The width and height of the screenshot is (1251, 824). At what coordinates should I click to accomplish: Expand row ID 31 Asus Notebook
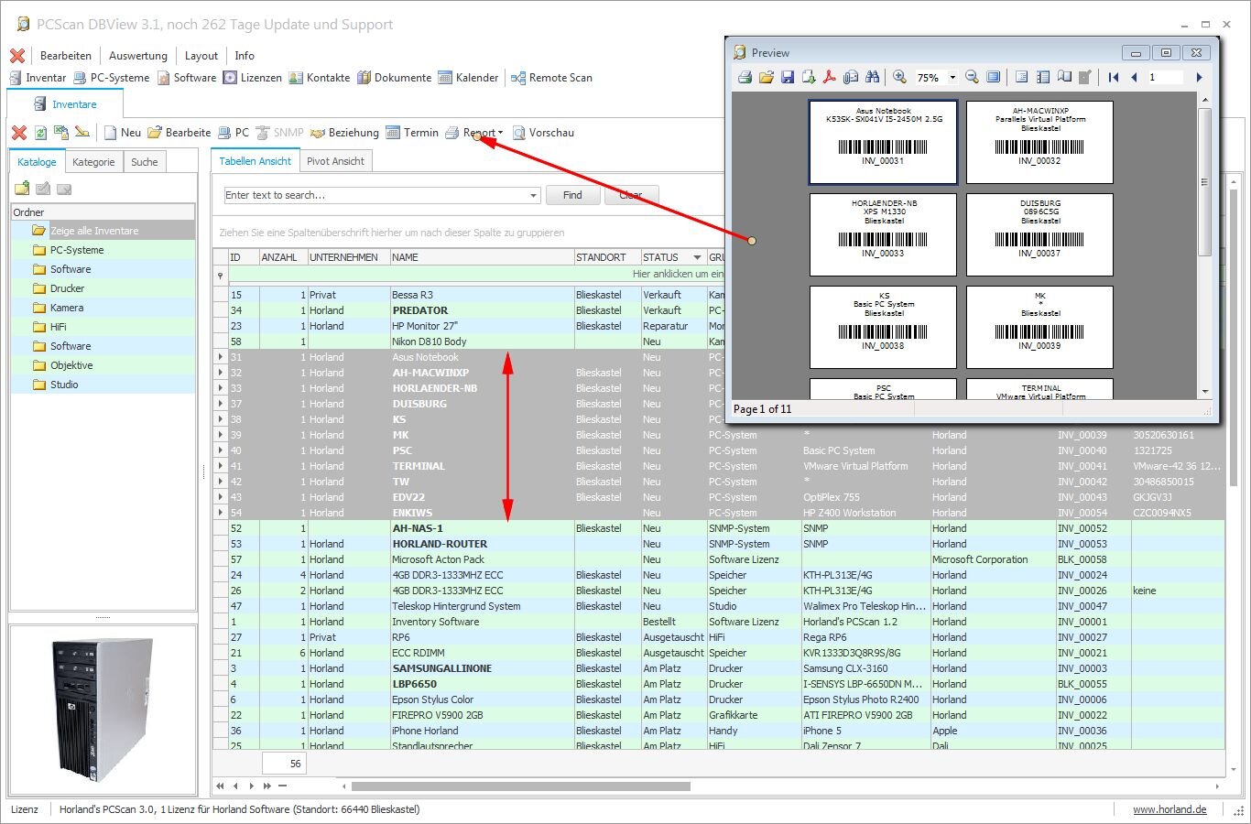(221, 357)
